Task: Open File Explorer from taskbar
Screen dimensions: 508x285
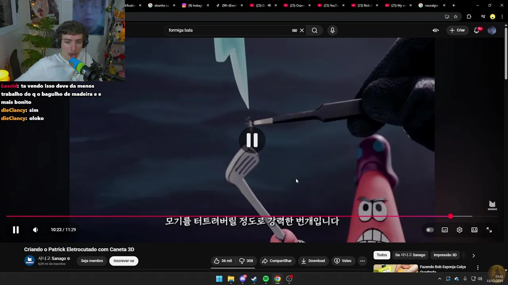Action: coord(231,279)
